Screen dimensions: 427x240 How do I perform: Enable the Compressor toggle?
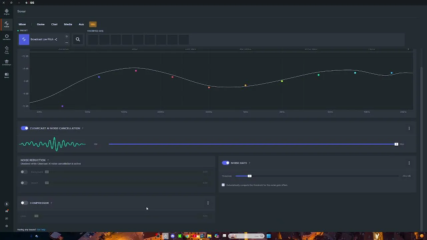24,203
